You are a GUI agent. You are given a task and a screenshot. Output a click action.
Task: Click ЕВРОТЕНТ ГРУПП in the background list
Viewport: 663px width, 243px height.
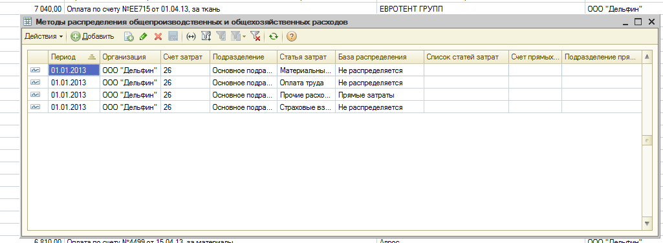click(411, 8)
